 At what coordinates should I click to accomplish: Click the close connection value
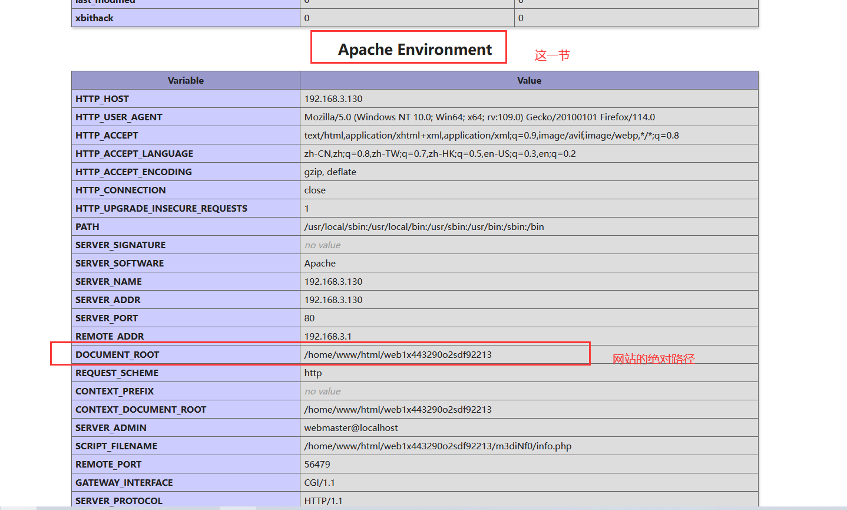tap(315, 190)
